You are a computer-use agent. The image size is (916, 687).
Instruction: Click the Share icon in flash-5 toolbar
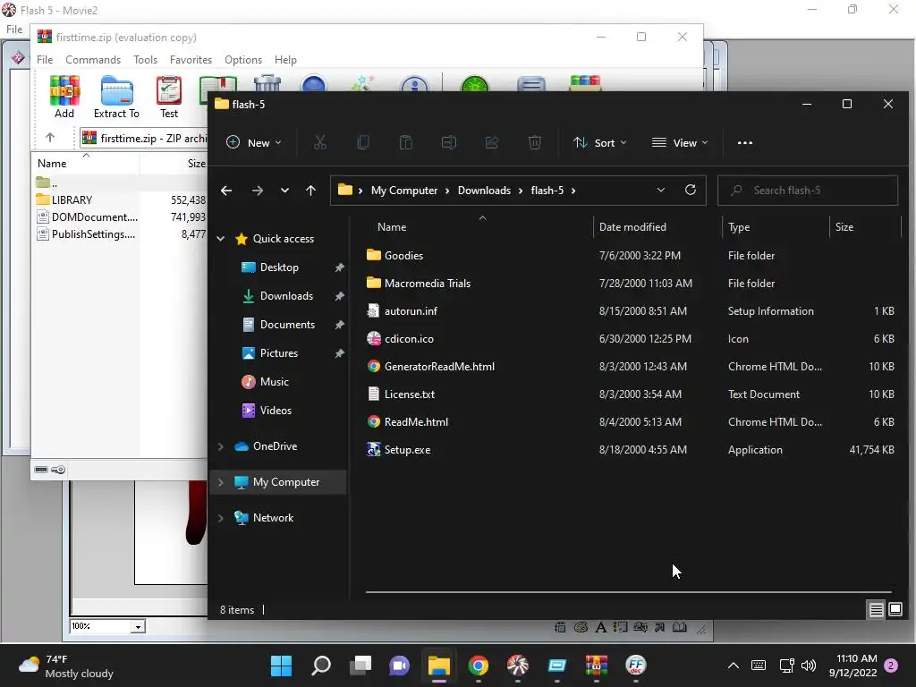coord(492,142)
